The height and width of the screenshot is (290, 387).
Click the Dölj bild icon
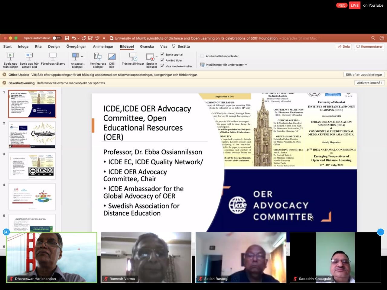pyautogui.click(x=112, y=56)
